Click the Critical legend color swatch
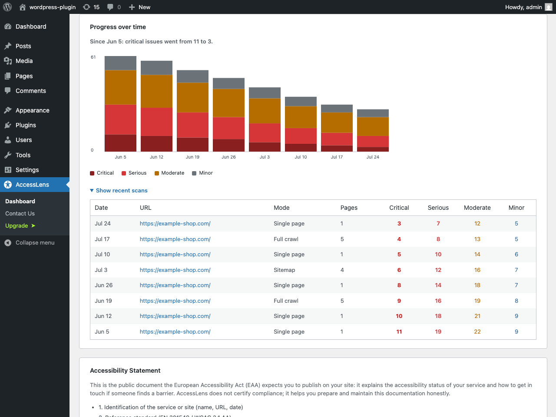This screenshot has width=556, height=417. tap(92, 173)
